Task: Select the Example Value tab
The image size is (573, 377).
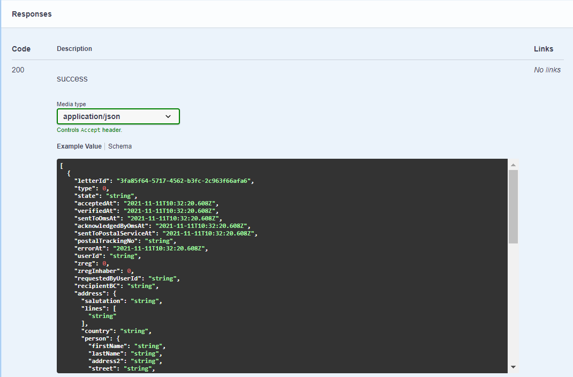Action: coord(79,146)
